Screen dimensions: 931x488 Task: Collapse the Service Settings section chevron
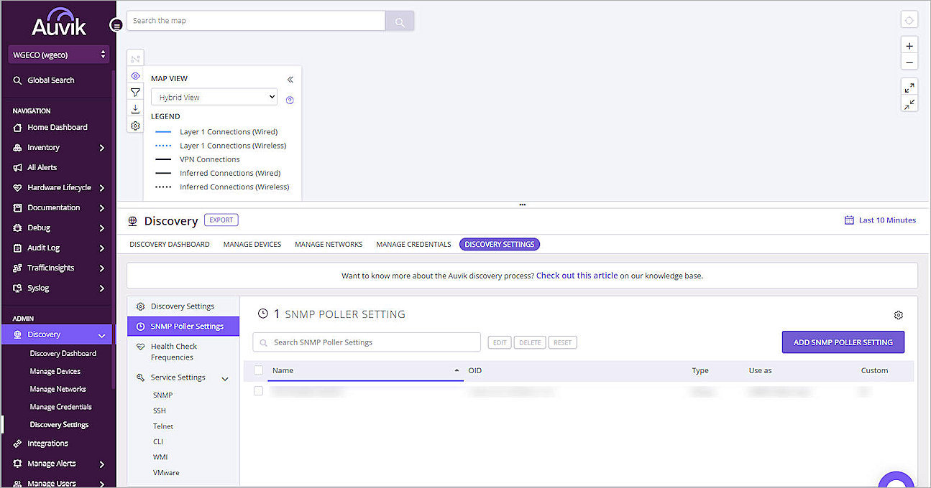225,377
